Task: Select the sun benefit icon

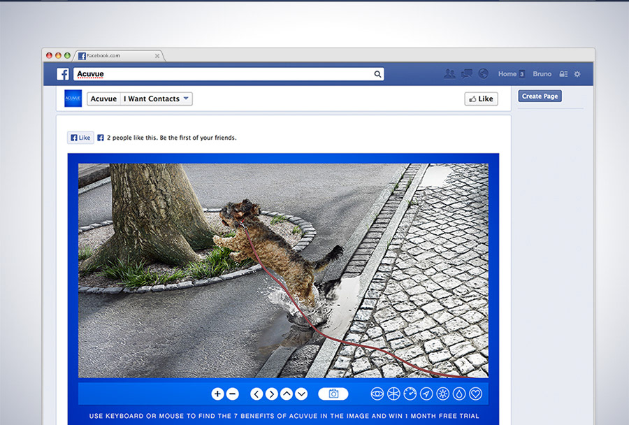Action: pyautogui.click(x=443, y=394)
